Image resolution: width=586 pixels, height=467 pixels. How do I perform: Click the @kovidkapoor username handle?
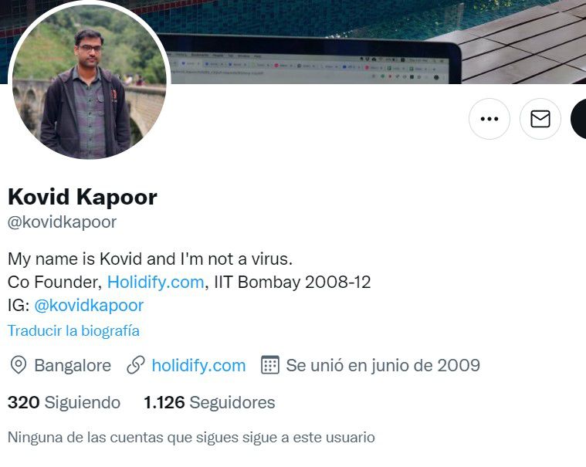pyautogui.click(x=62, y=222)
